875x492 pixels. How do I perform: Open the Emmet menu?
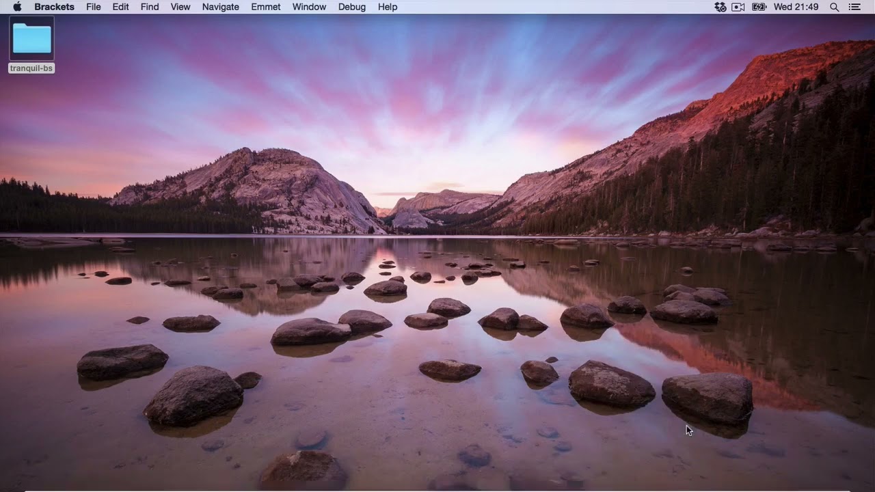266,7
